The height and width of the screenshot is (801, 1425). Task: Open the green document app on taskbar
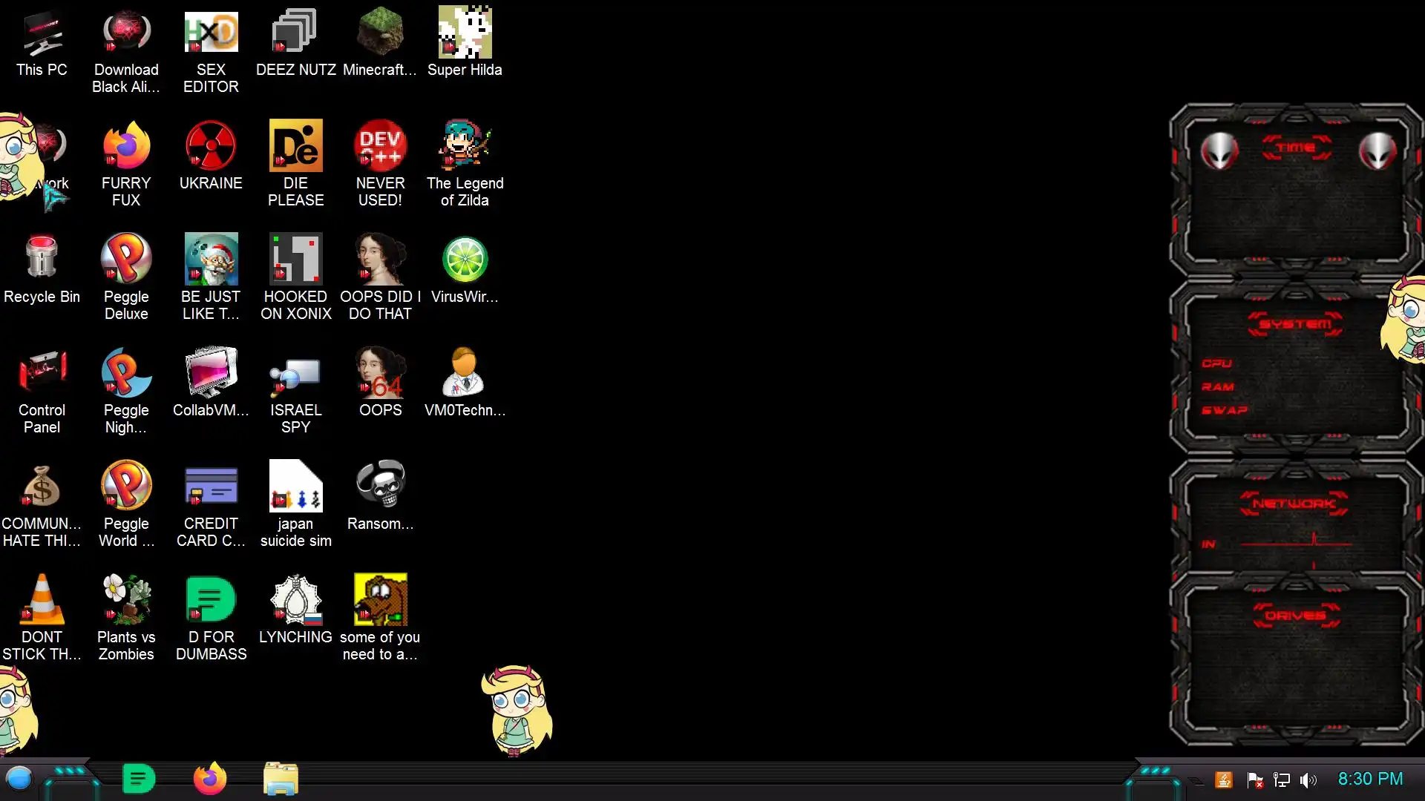click(138, 779)
